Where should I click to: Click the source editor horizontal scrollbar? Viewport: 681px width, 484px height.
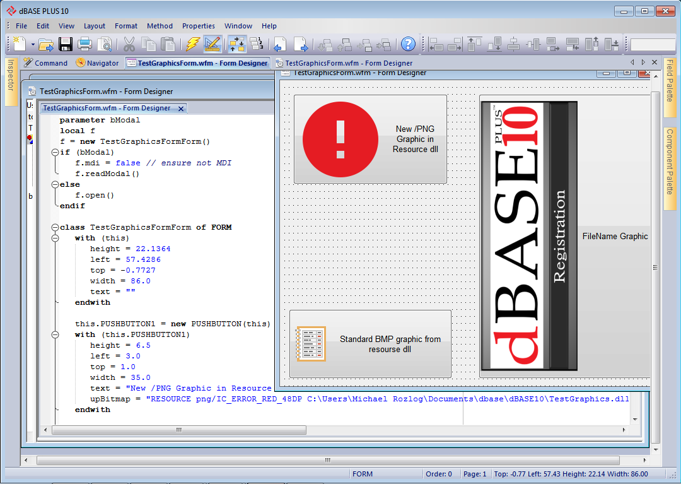click(179, 430)
